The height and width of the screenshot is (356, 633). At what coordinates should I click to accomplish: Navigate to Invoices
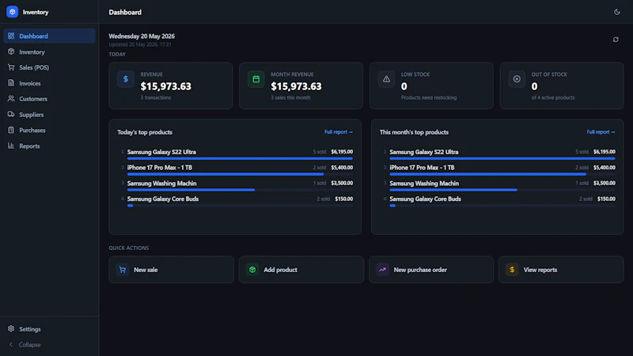point(49,83)
